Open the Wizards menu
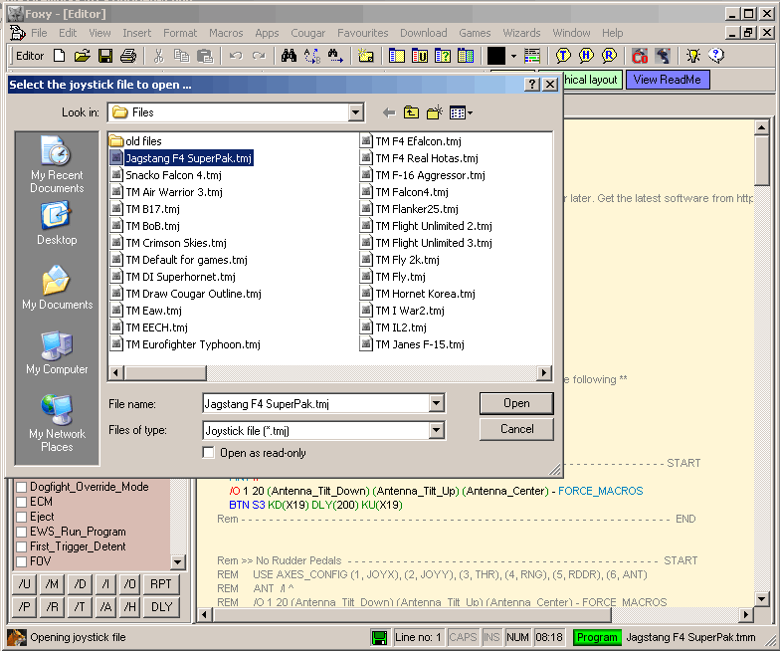The width and height of the screenshot is (780, 651). pos(522,33)
